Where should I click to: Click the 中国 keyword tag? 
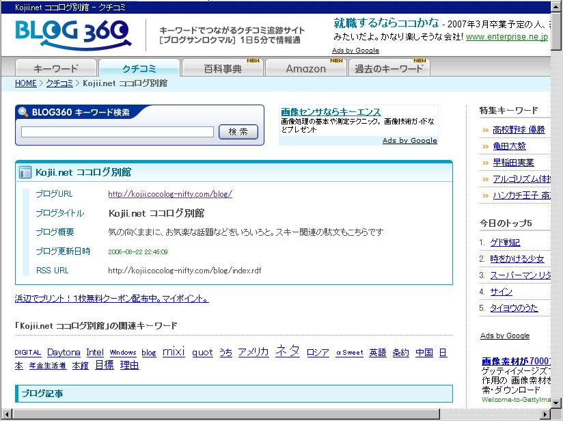[424, 353]
